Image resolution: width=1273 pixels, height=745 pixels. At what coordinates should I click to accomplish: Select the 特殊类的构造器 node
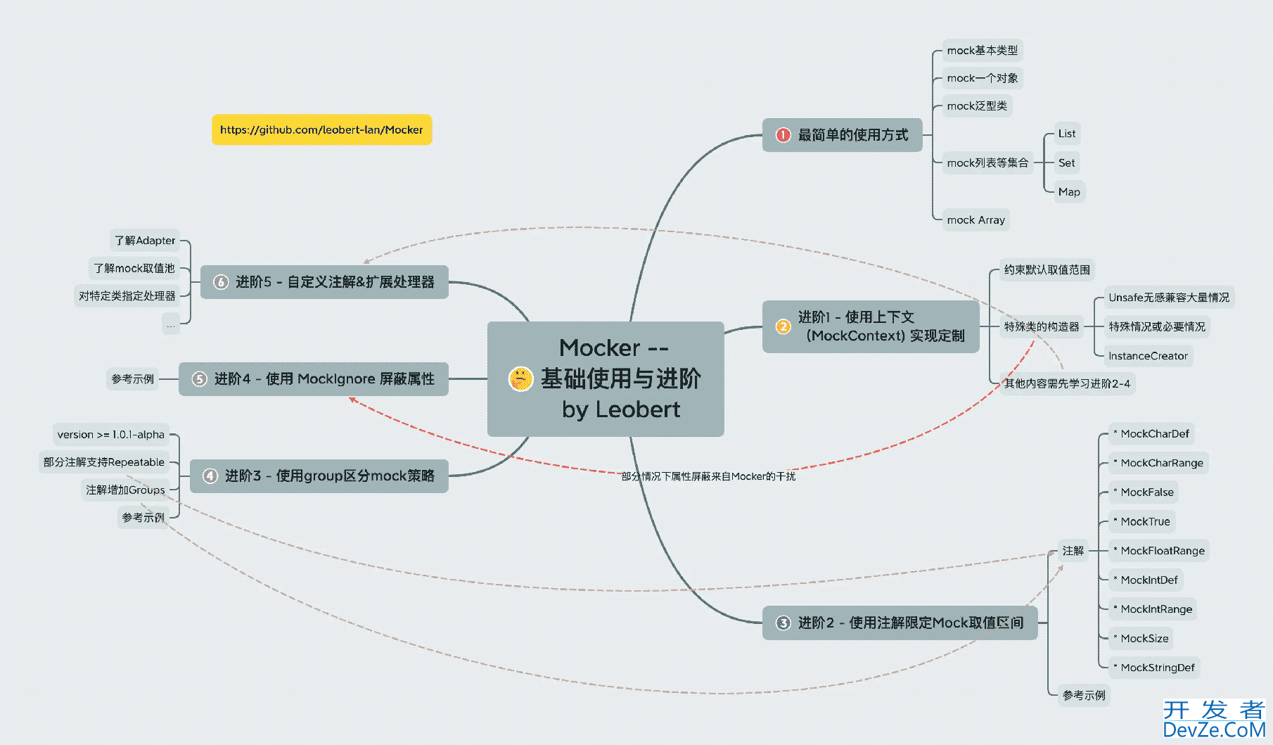pyautogui.click(x=1042, y=326)
